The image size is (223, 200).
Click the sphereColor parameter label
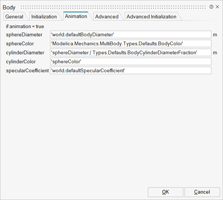click(20, 43)
